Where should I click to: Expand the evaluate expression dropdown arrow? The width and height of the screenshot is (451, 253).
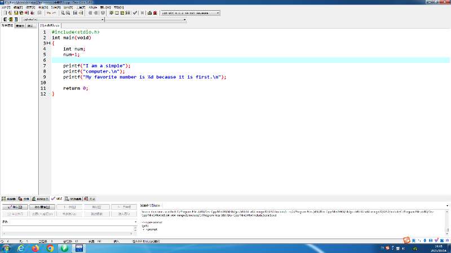[x=135, y=222]
